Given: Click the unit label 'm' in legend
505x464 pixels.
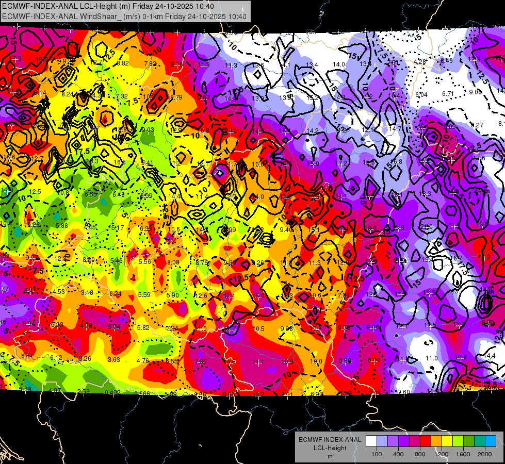Looking at the screenshot, I should click(330, 456).
